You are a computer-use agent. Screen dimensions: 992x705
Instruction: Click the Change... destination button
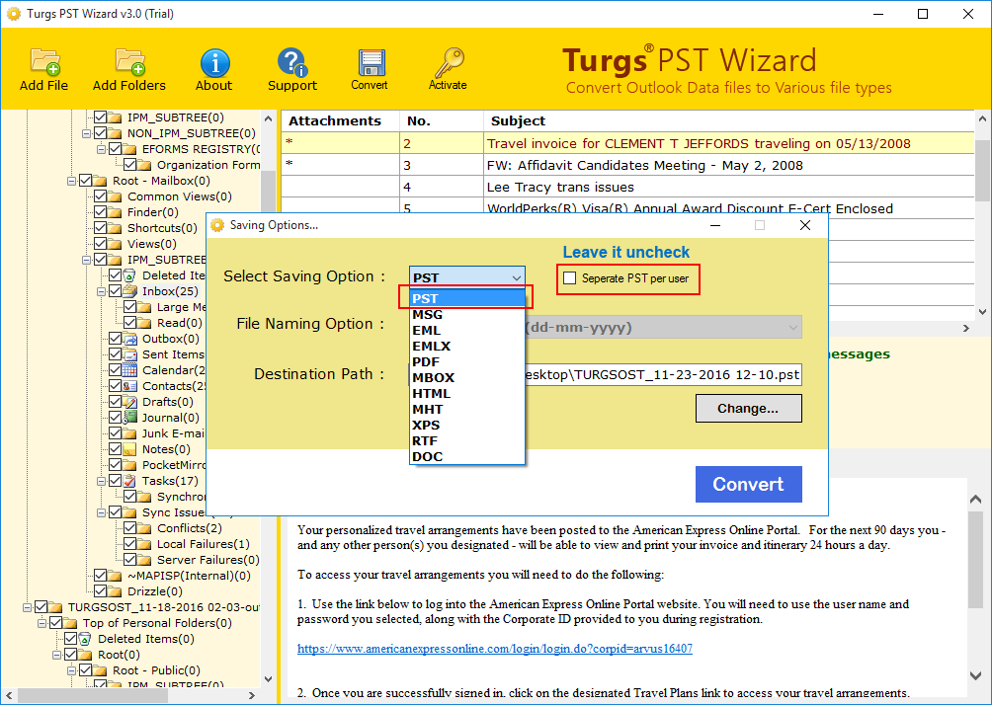click(x=748, y=409)
